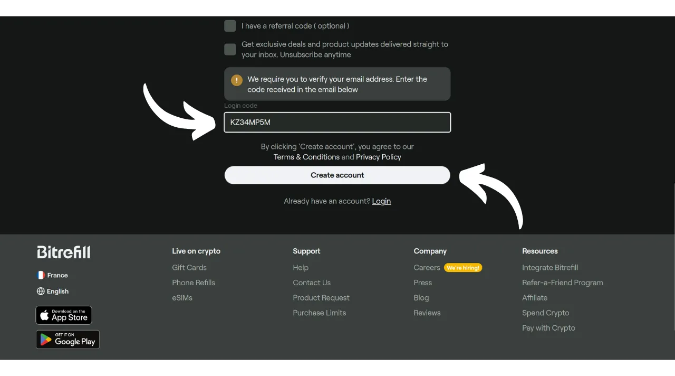675x376 pixels.
Task: Click the France flag icon
Action: (x=41, y=275)
